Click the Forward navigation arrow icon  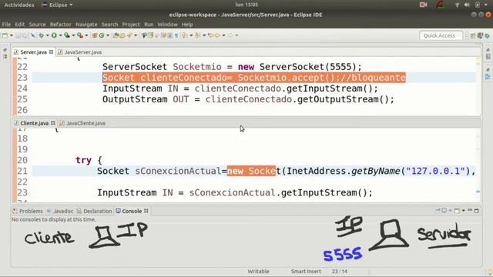coord(230,35)
